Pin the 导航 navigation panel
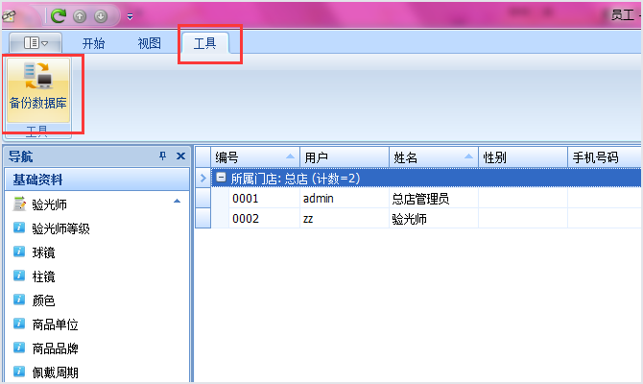 pos(163,156)
